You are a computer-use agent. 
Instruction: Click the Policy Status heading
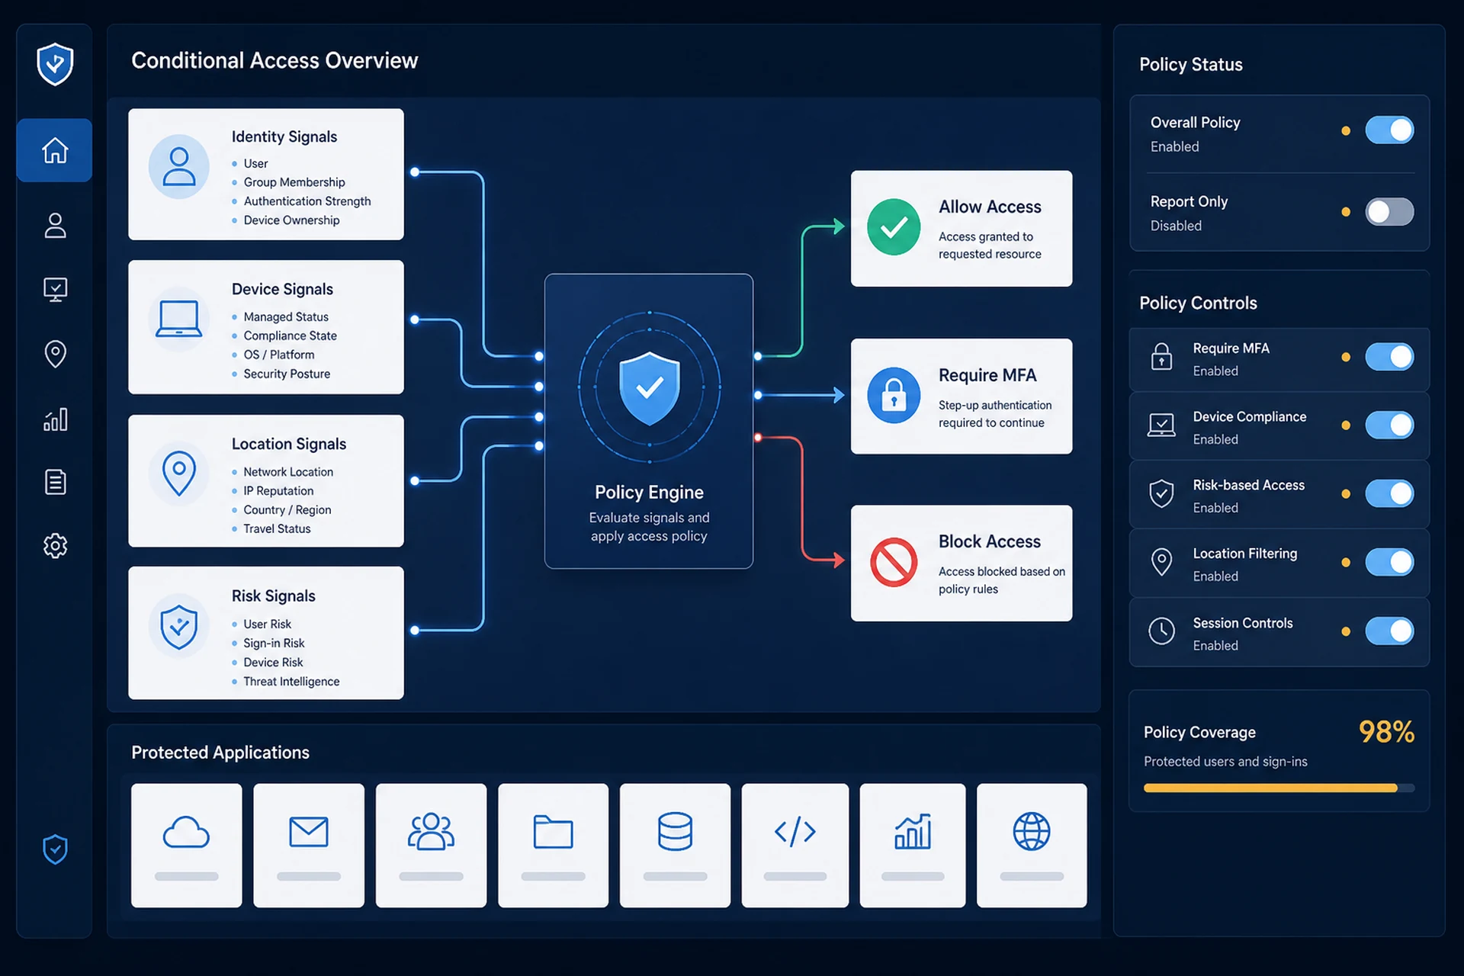pos(1191,65)
